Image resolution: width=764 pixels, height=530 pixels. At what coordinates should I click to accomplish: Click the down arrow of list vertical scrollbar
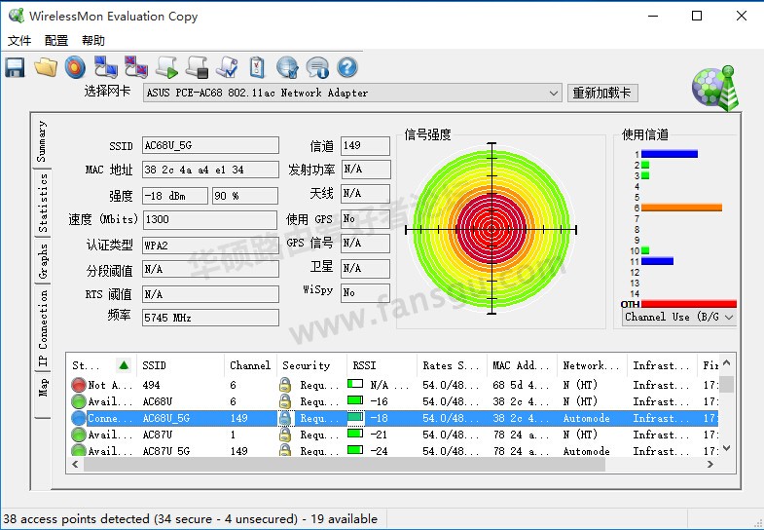[726, 447]
